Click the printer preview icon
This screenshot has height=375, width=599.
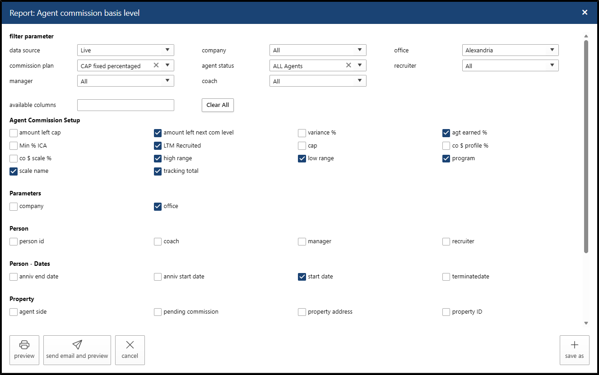click(x=24, y=345)
